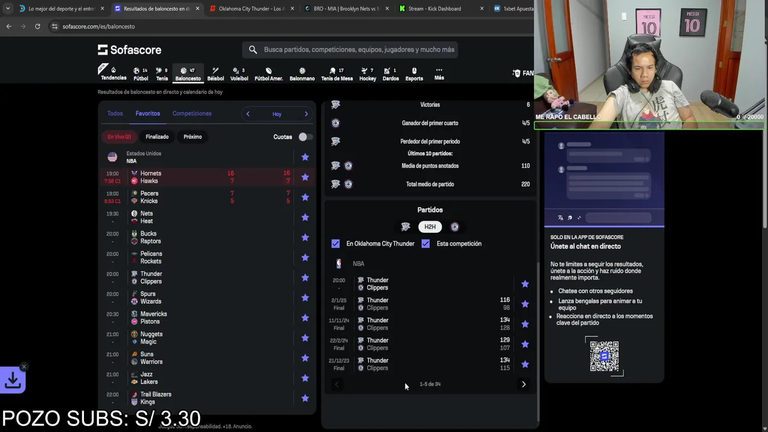This screenshot has height=432, width=768.
Task: Unfavorite the Hornets vs Hawks match star
Action: 305,177
